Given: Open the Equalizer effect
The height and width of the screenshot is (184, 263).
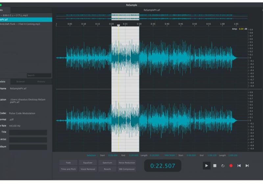Looking at the screenshot, I should pos(88,163).
